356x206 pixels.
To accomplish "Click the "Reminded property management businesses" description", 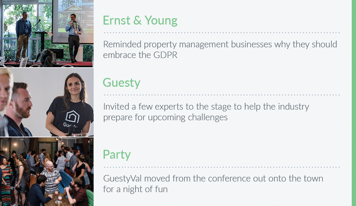I will [220, 49].
